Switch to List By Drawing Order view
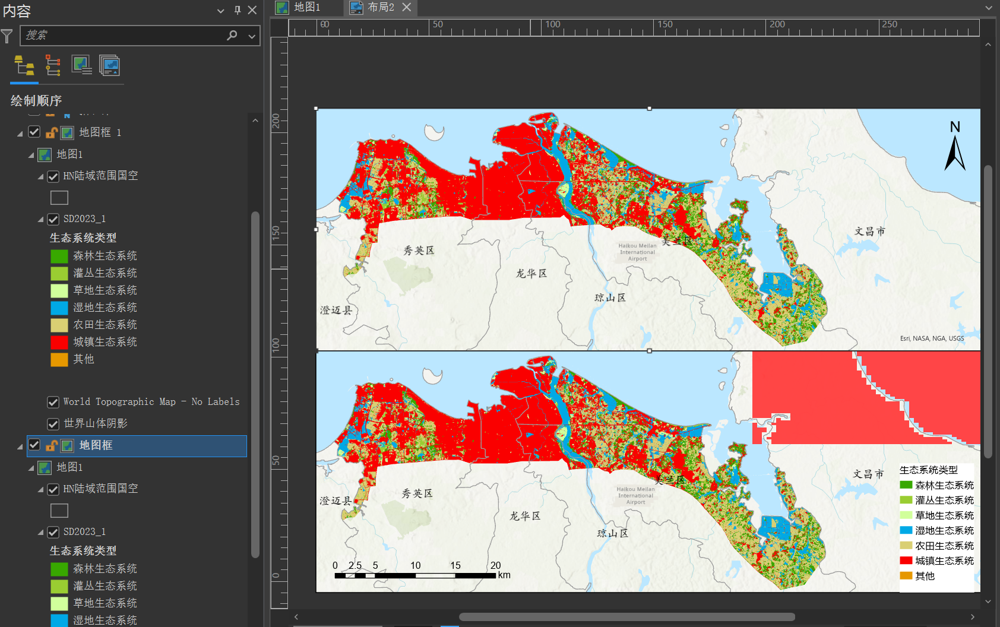Screen dimensions: 1000x627 click(x=24, y=65)
